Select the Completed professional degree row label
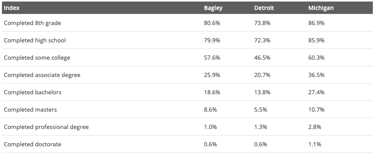Image resolution: width=374 pixels, height=154 pixels. click(x=46, y=127)
